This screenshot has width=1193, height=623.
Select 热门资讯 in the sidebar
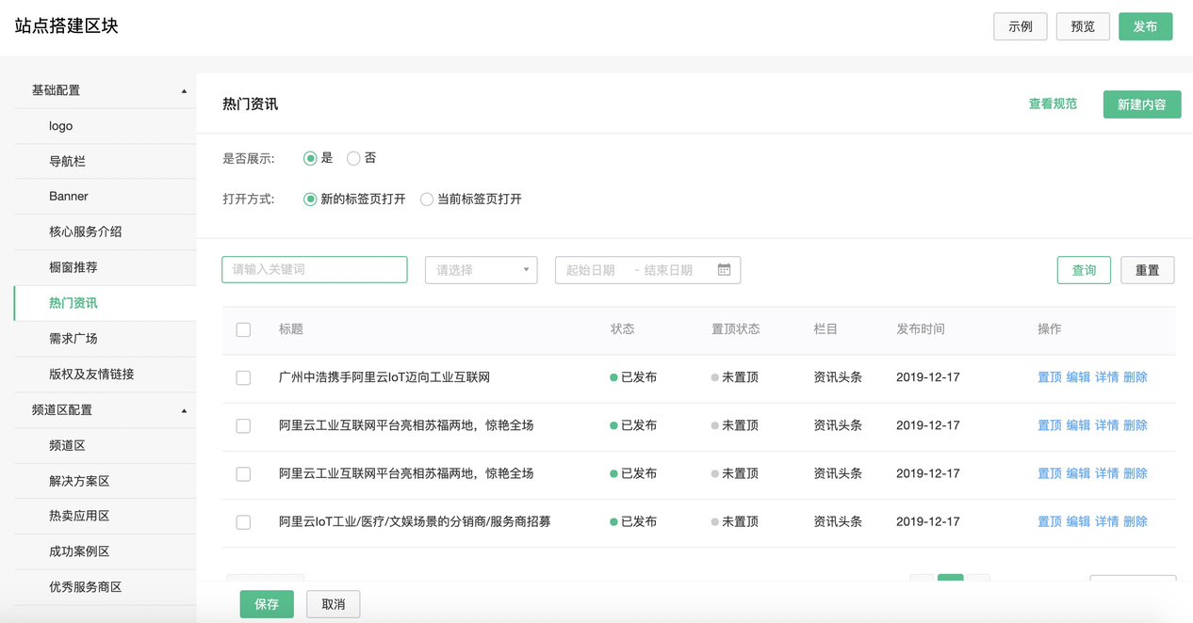coord(105,303)
